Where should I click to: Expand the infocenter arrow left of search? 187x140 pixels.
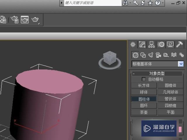pos(62,3)
